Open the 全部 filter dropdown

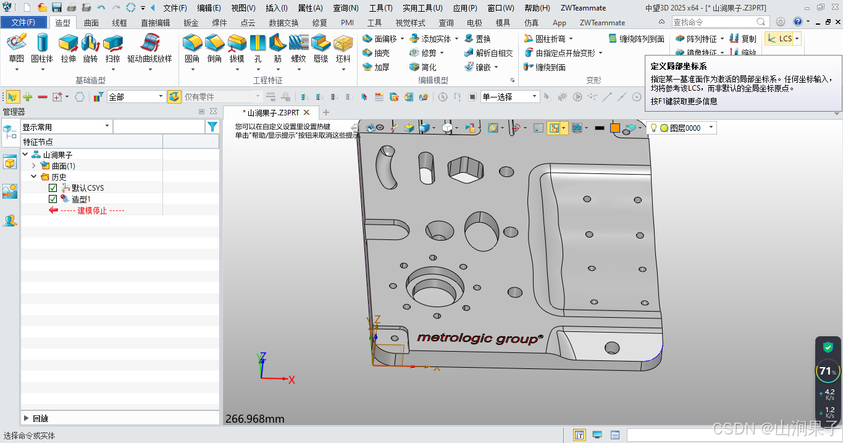(x=161, y=97)
